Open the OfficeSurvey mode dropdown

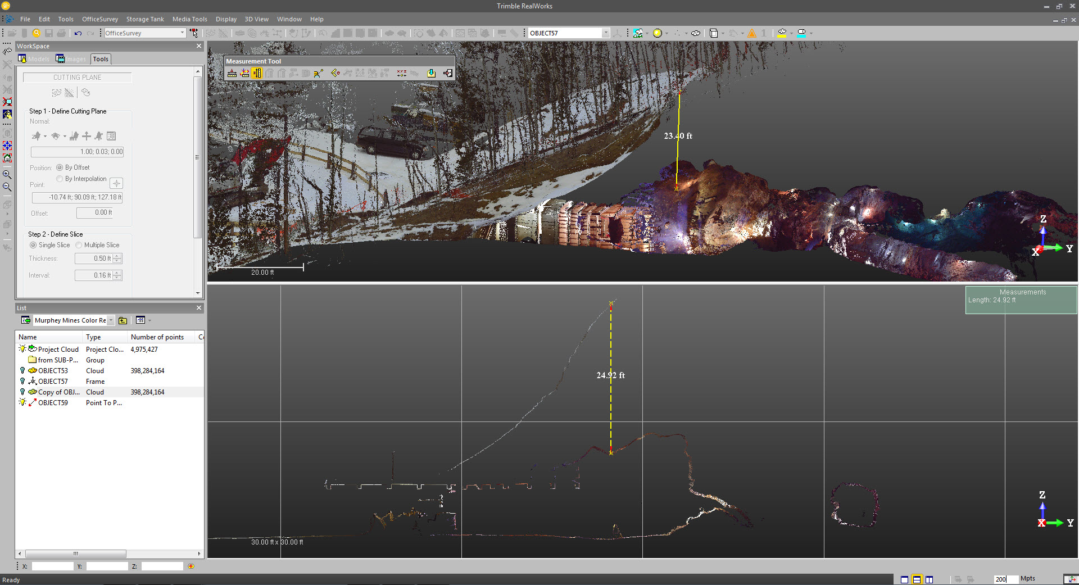pyautogui.click(x=182, y=33)
